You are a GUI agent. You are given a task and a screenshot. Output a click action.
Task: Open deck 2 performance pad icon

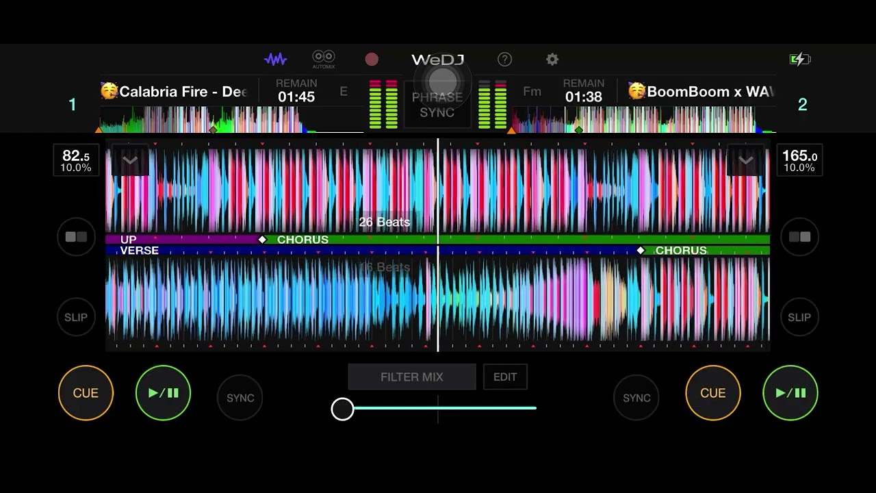tap(799, 237)
